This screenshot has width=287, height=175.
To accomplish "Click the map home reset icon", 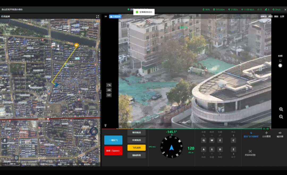I will [x=5, y=140].
